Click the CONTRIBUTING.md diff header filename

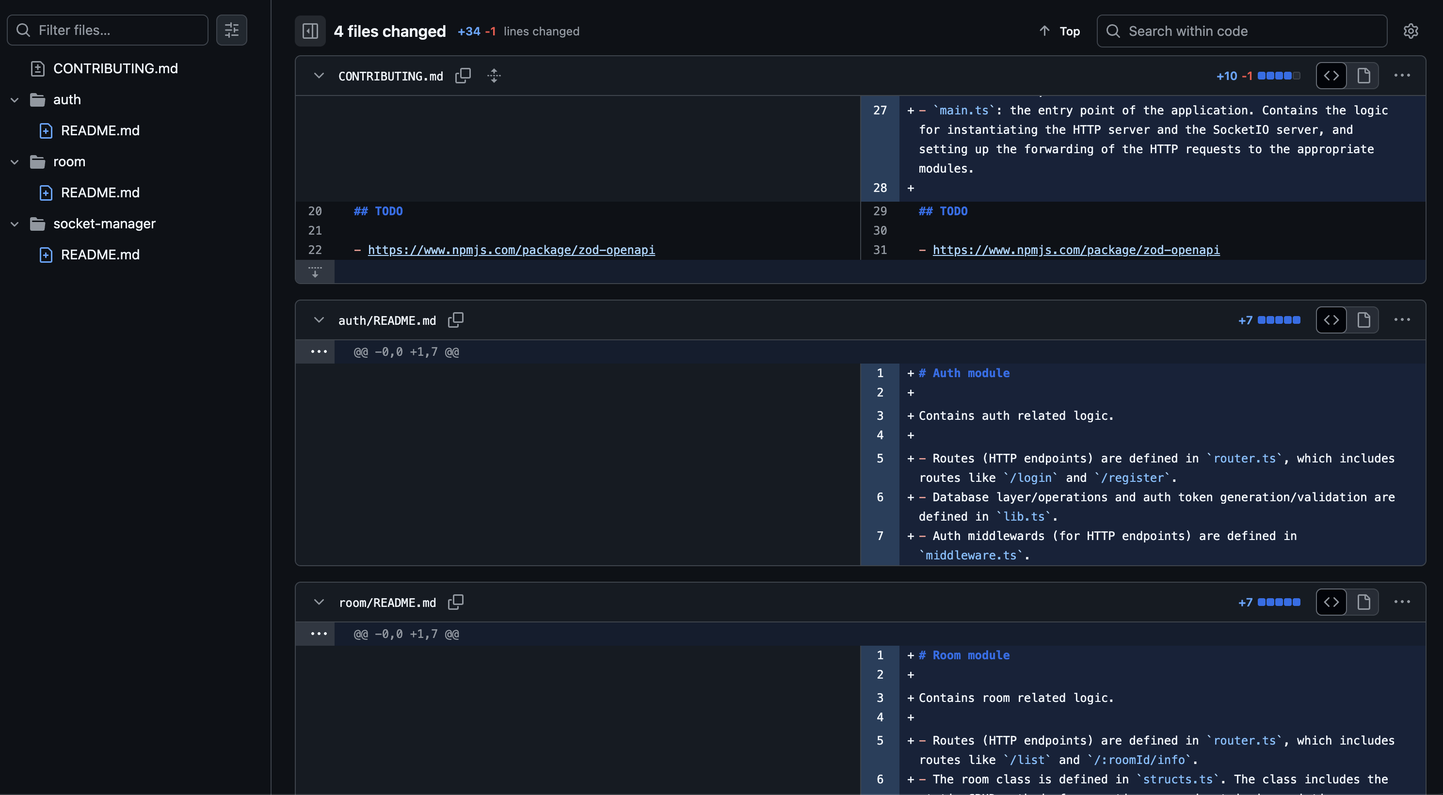pos(390,76)
